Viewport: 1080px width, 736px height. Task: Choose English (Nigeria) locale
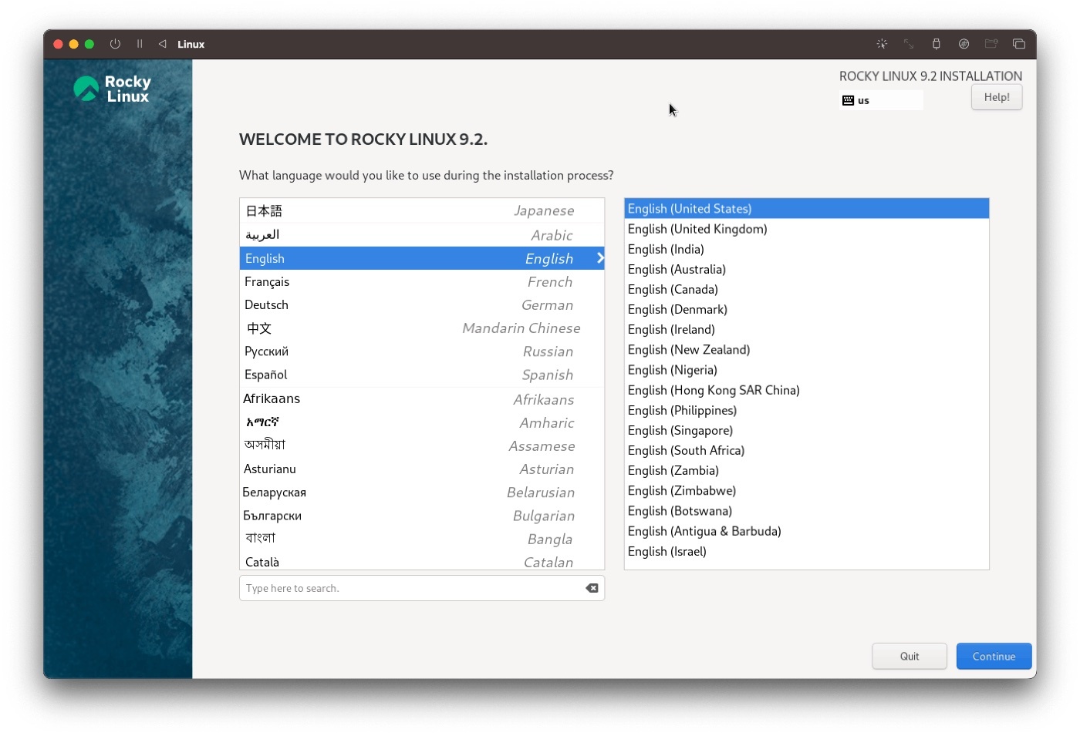806,370
